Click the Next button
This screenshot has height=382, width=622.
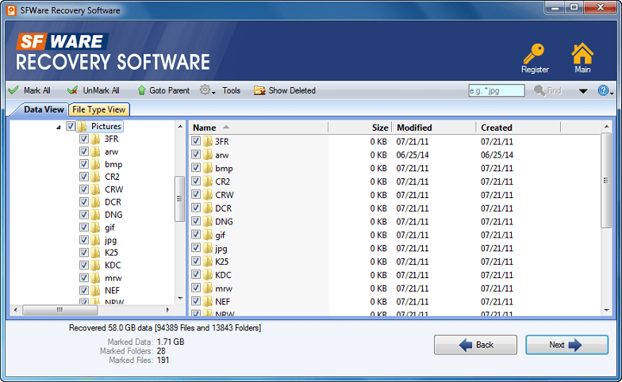click(566, 345)
